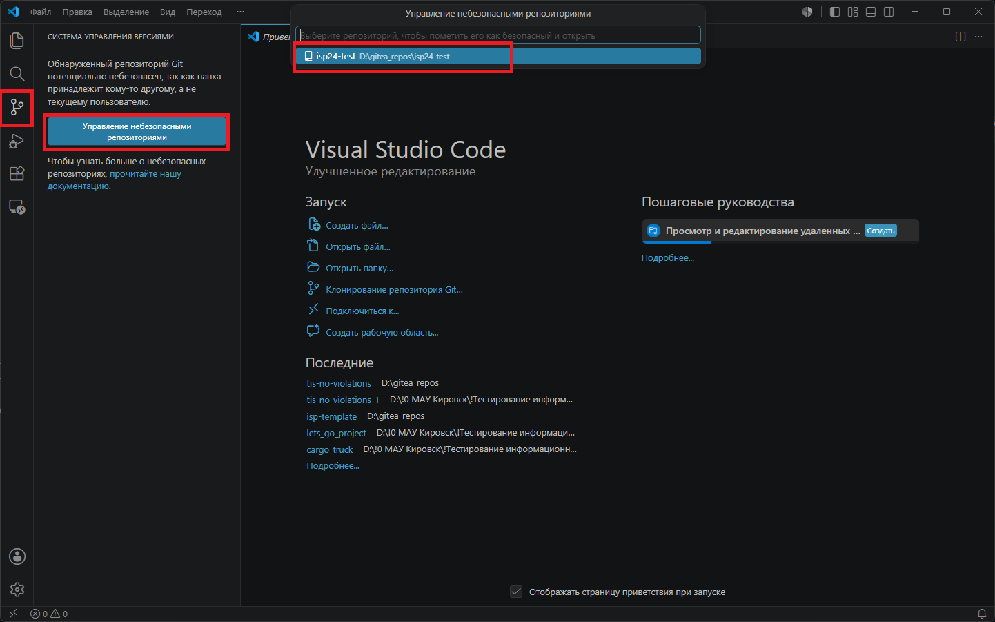Open the Accounts menu icon

tap(17, 556)
